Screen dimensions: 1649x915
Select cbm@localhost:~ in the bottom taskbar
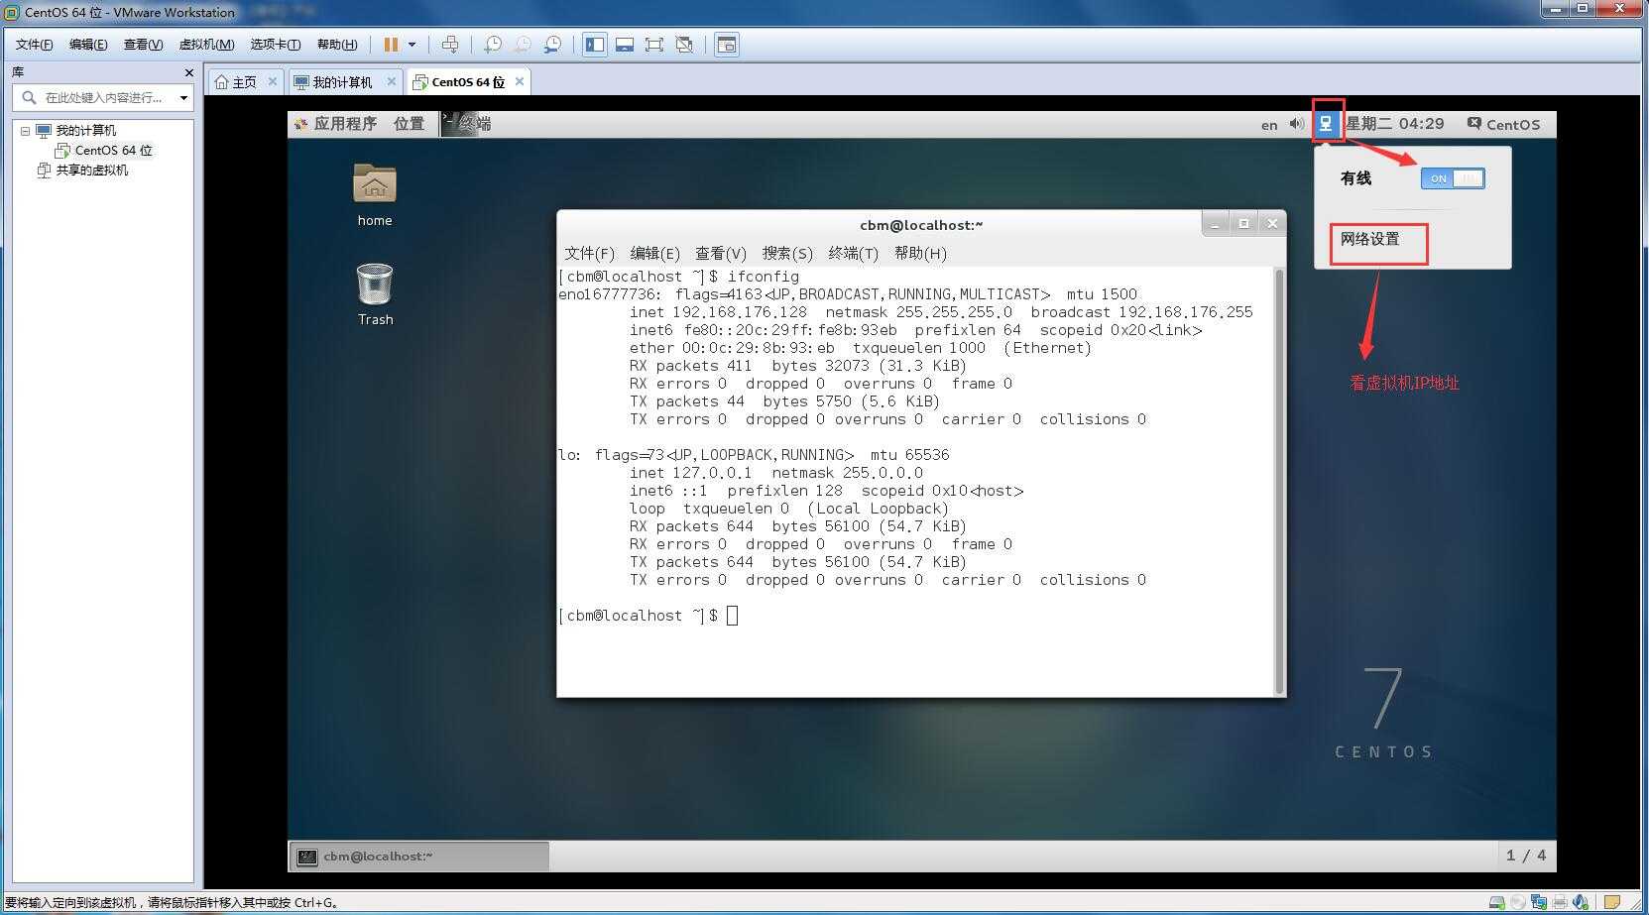click(x=419, y=857)
